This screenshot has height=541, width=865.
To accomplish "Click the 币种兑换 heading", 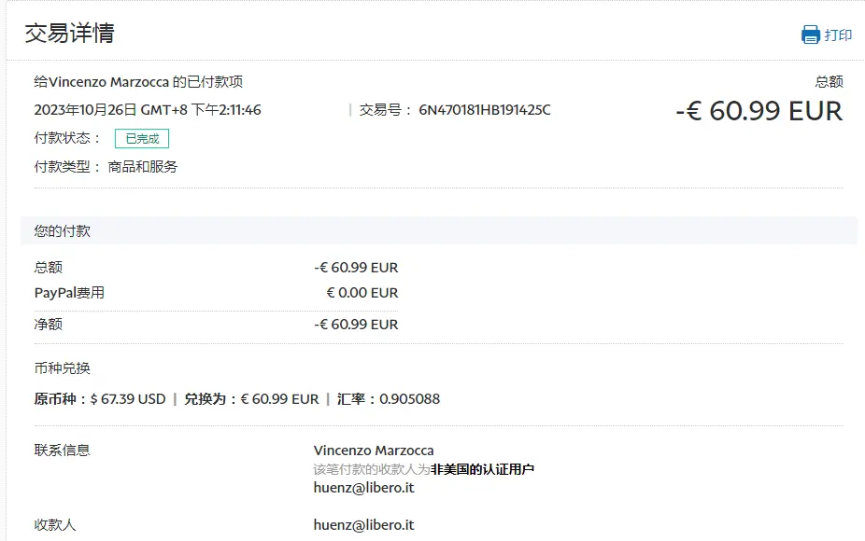I will pyautogui.click(x=63, y=368).
